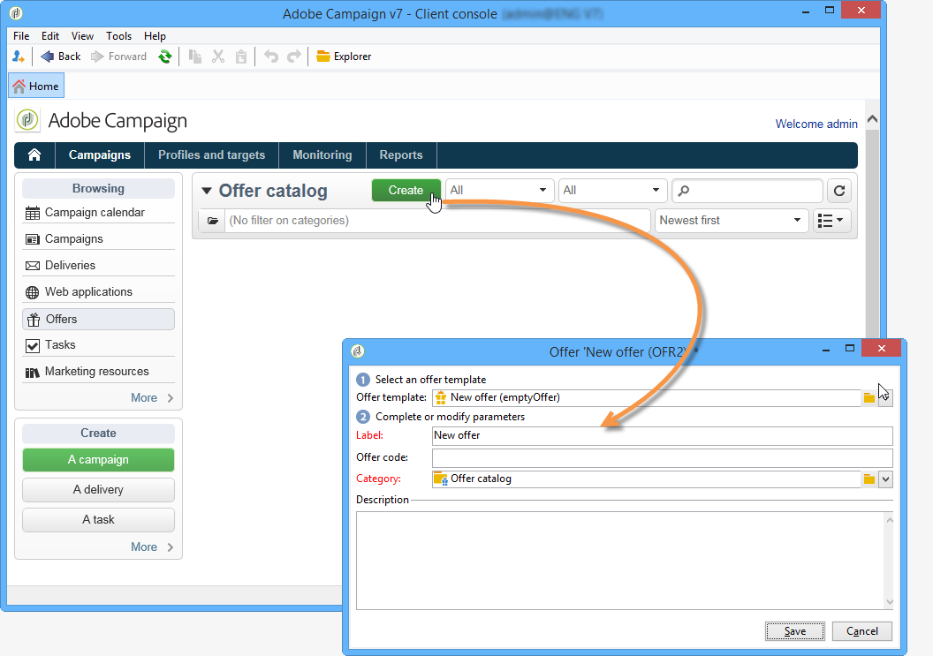The image size is (933, 656).
Task: Click the Offer template folder icon
Action: point(869,398)
